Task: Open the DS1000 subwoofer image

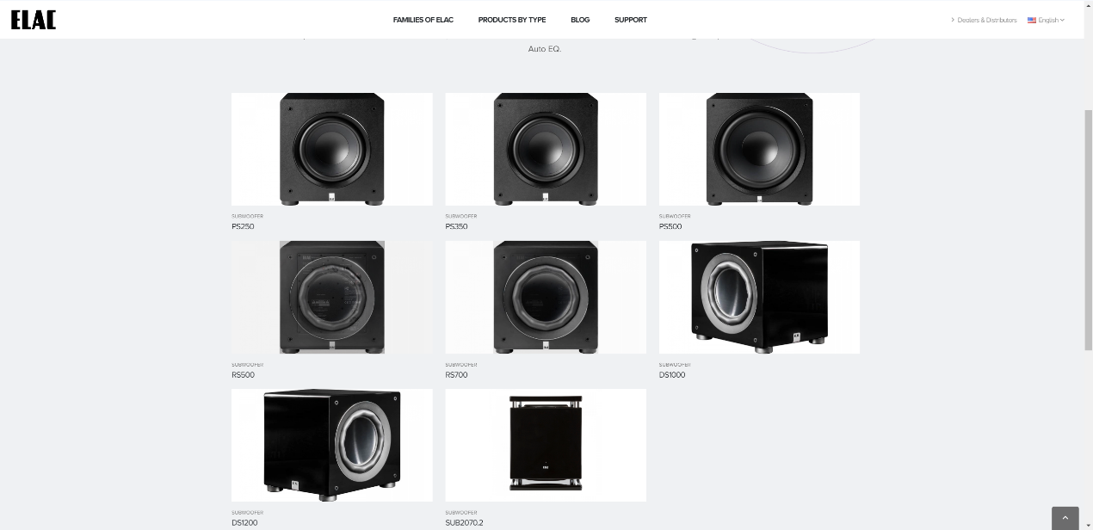Action: [x=759, y=297]
